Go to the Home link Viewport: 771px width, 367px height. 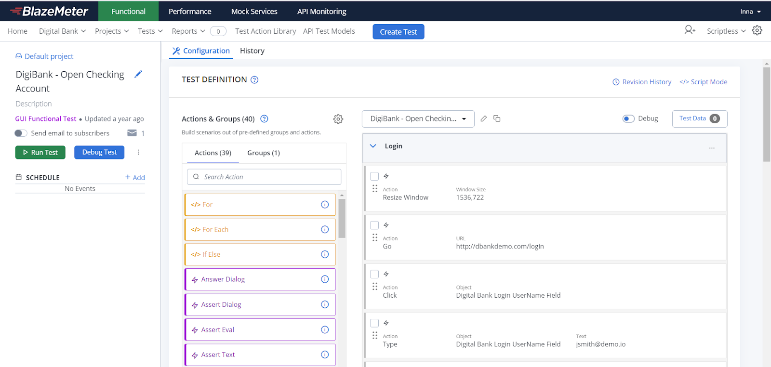[x=17, y=31]
